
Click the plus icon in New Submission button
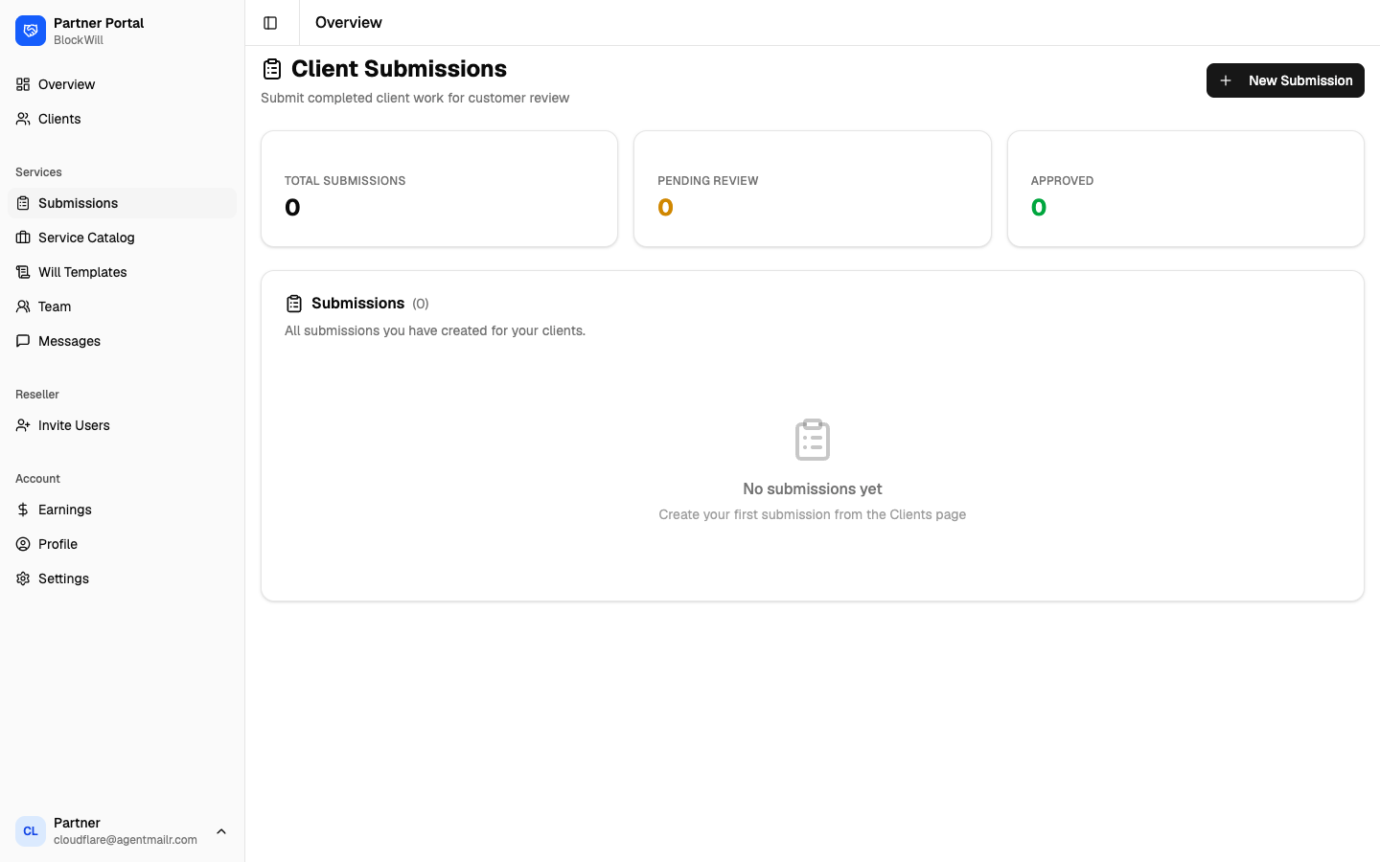(x=1226, y=80)
